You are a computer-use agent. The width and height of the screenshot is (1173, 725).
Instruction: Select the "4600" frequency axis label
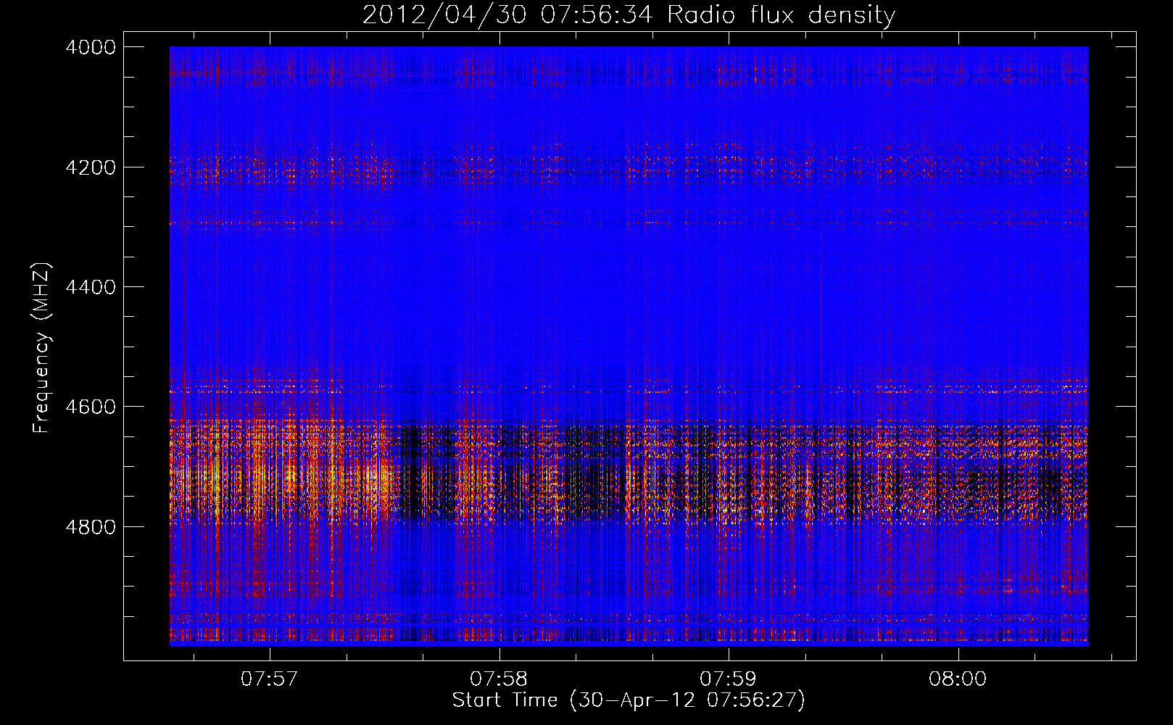[90, 407]
